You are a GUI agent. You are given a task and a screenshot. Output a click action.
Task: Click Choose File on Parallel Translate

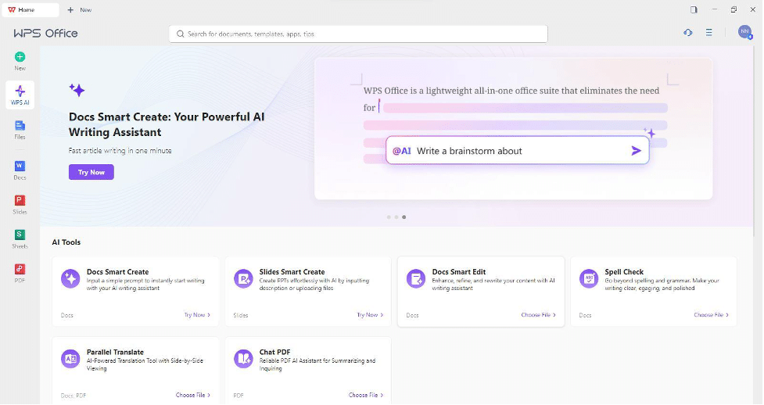click(x=193, y=396)
